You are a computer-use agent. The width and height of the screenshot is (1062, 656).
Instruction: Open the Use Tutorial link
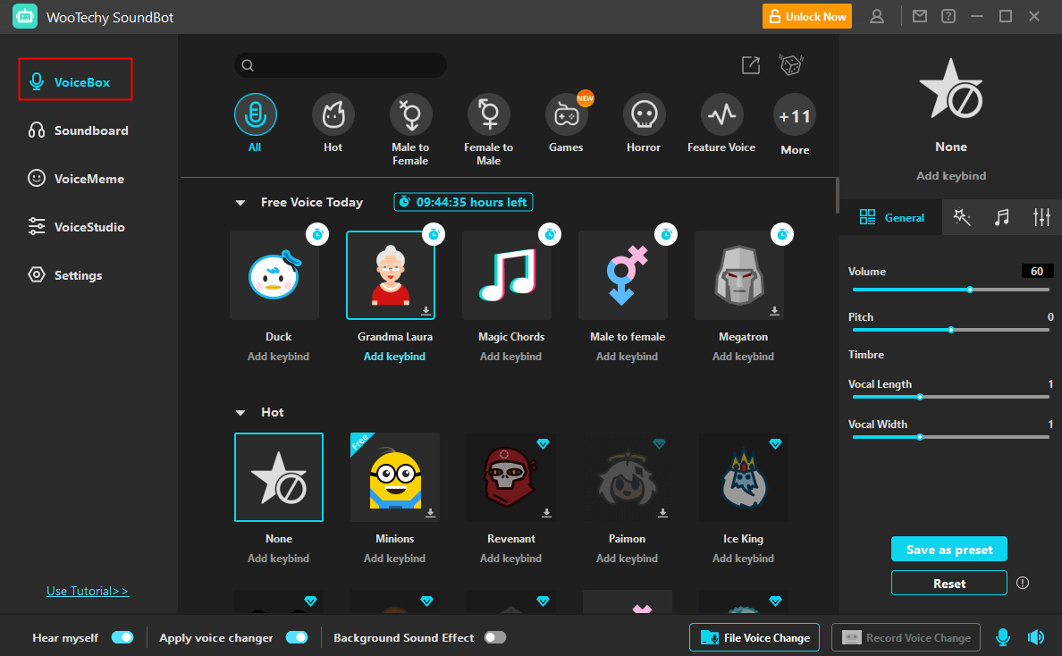click(x=88, y=591)
